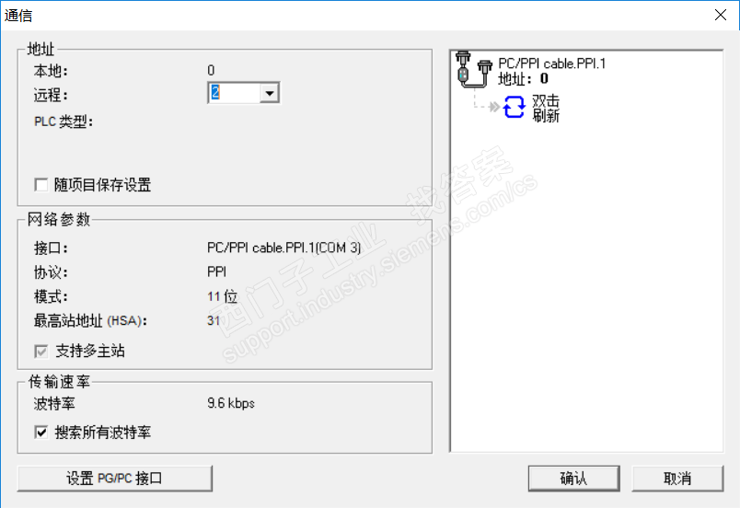Click the 9.6 kbps baud rate value
Image resolution: width=740 pixels, height=508 pixels.
[x=231, y=403]
